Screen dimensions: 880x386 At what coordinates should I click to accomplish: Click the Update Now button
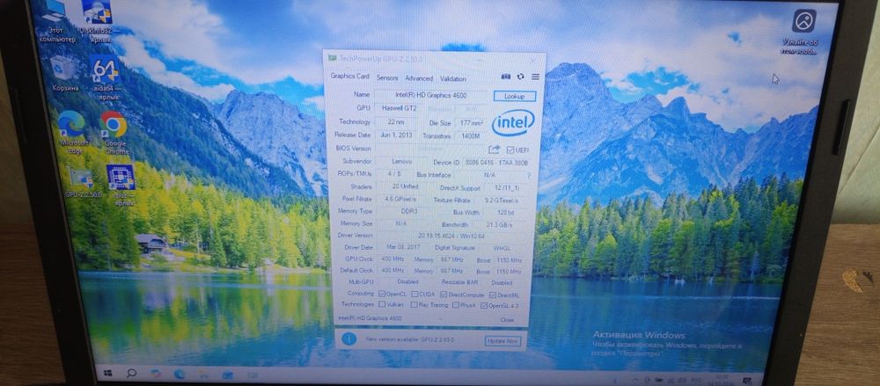click(x=502, y=341)
